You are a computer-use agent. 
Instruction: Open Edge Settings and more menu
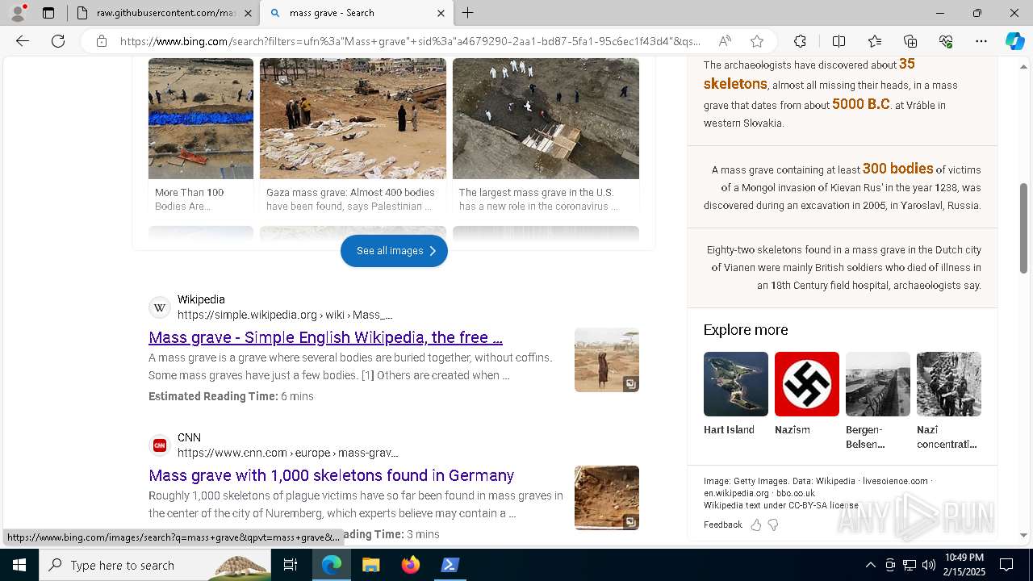pos(981,41)
